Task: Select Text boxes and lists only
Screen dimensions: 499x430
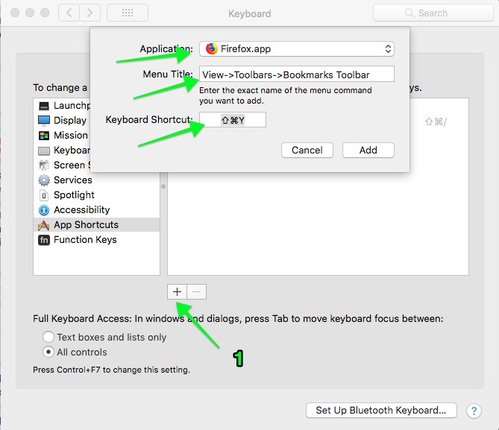Action: [x=48, y=337]
